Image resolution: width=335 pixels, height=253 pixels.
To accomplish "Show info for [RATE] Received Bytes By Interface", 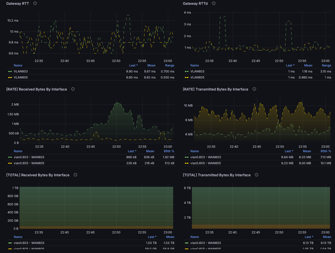I will coord(73,89).
